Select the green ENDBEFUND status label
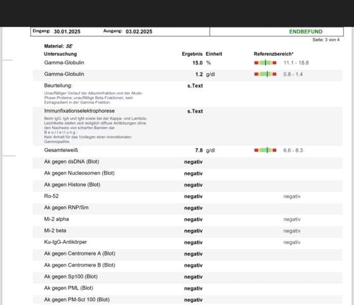The image size is (354, 305). pyautogui.click(x=306, y=32)
